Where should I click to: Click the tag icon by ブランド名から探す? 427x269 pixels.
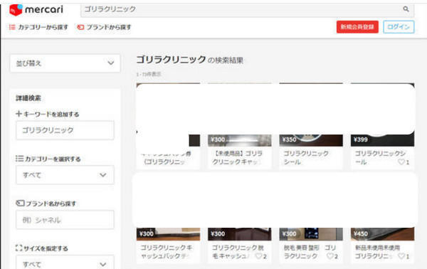pos(20,203)
